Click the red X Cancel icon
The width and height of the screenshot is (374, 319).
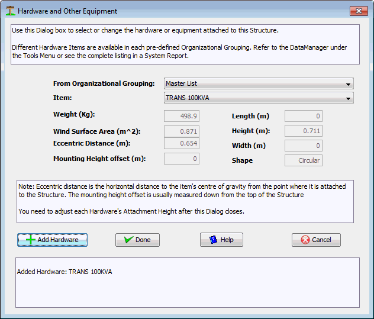pyautogui.click(x=305, y=240)
